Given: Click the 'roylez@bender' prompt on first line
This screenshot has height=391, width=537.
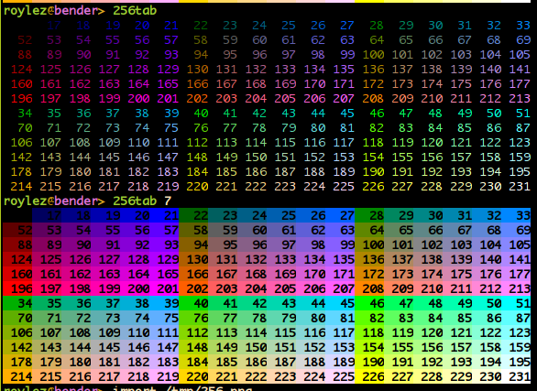Looking at the screenshot, I should 50,11.
